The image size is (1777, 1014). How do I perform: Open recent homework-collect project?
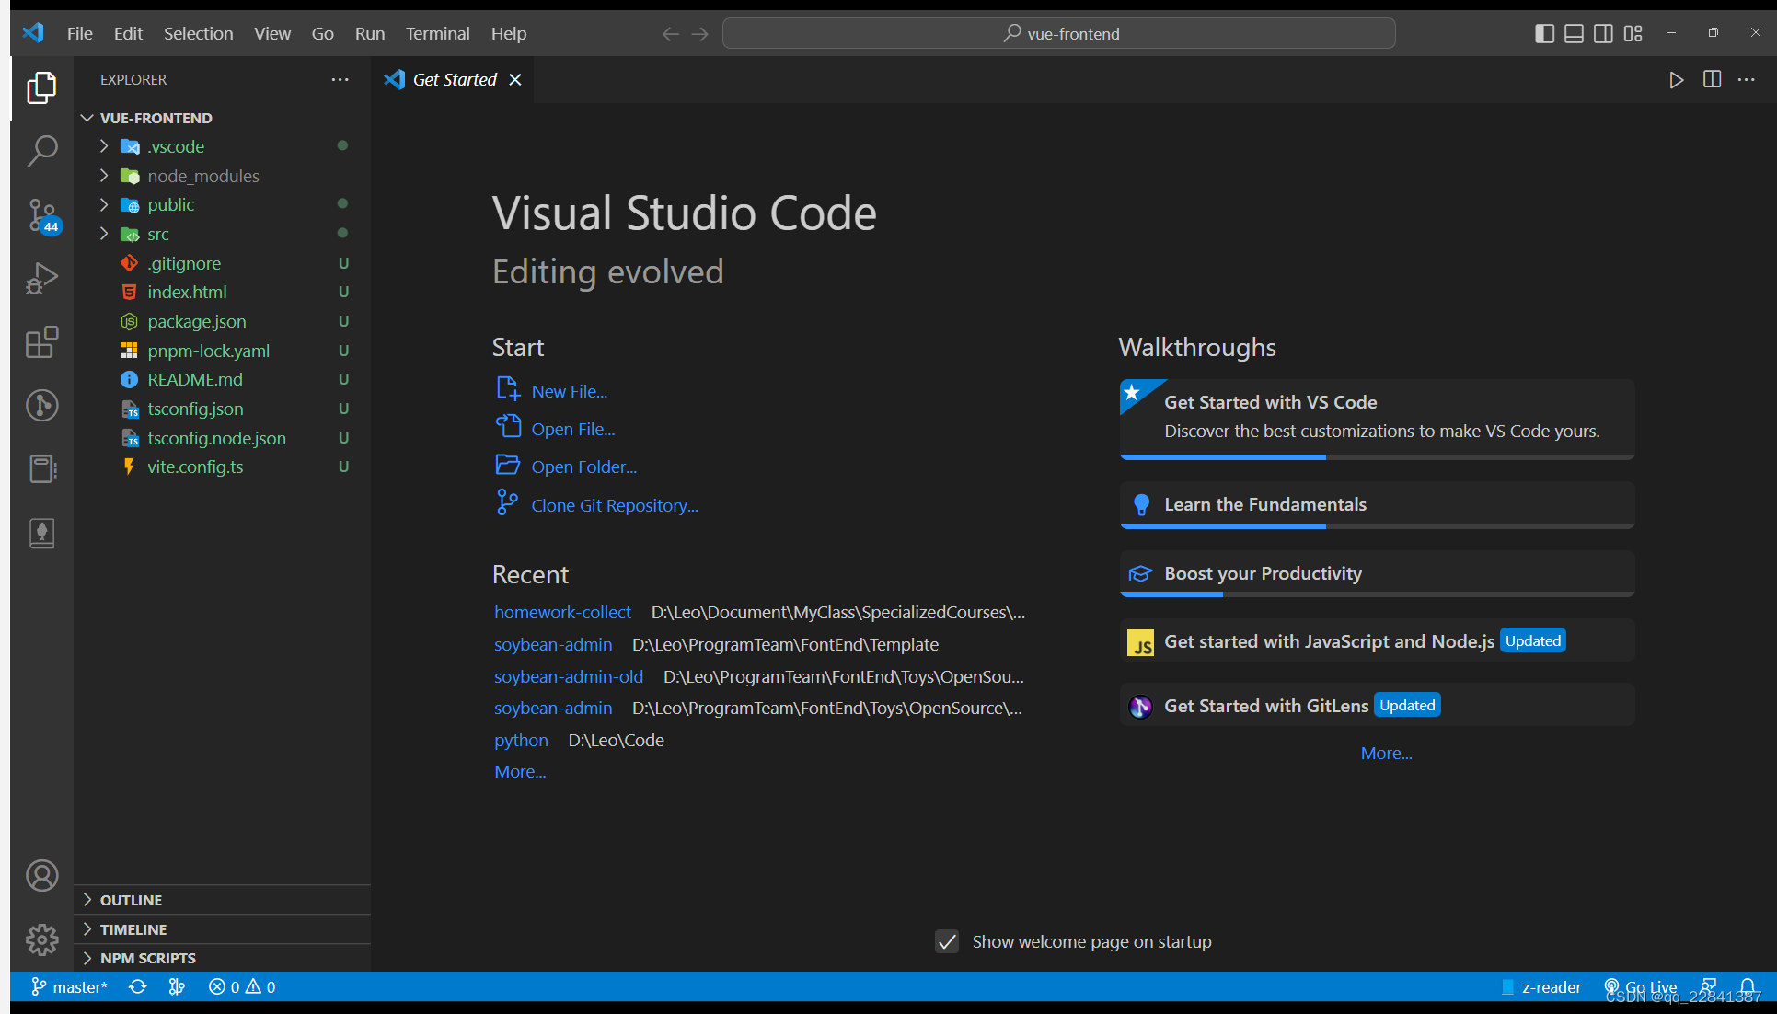[562, 612]
